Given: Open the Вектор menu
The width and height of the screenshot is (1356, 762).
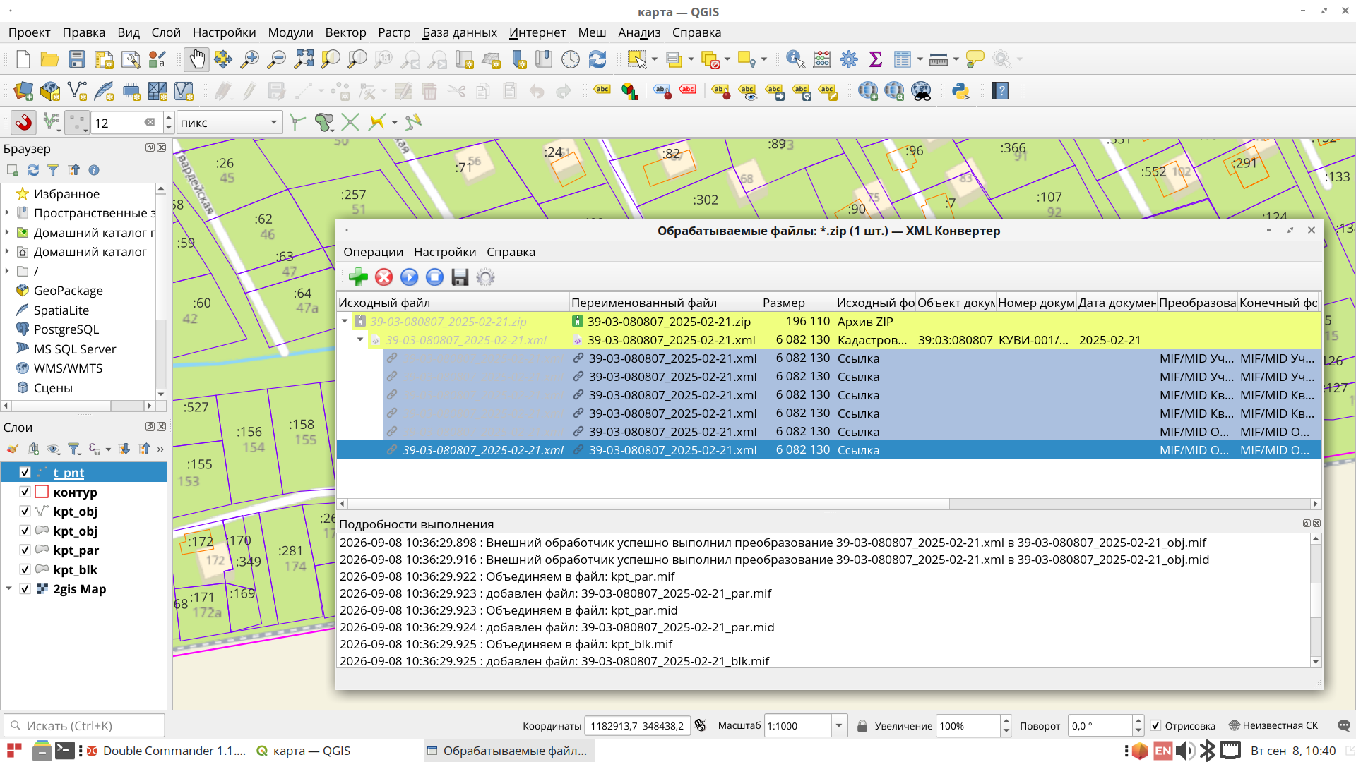Looking at the screenshot, I should 345,32.
